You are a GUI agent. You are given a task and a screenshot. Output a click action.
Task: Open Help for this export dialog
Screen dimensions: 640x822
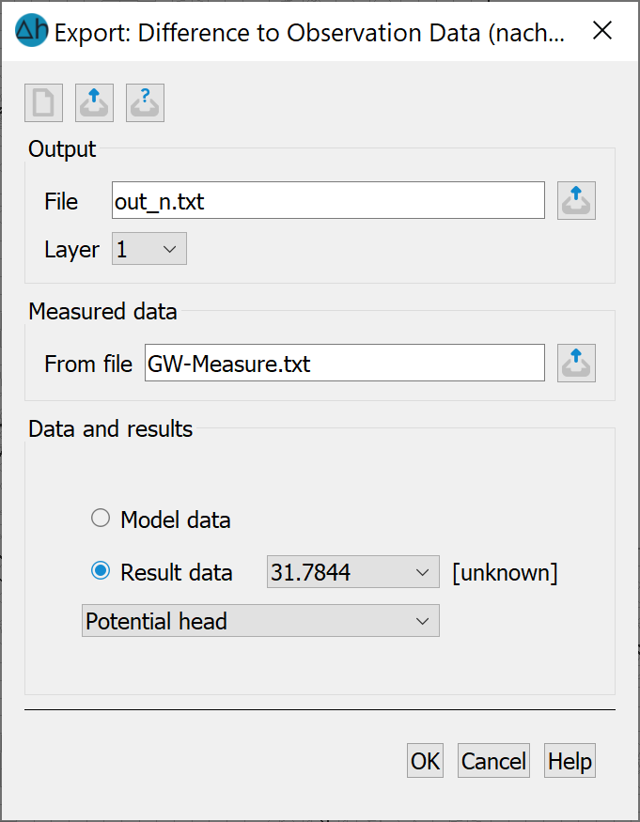(570, 761)
